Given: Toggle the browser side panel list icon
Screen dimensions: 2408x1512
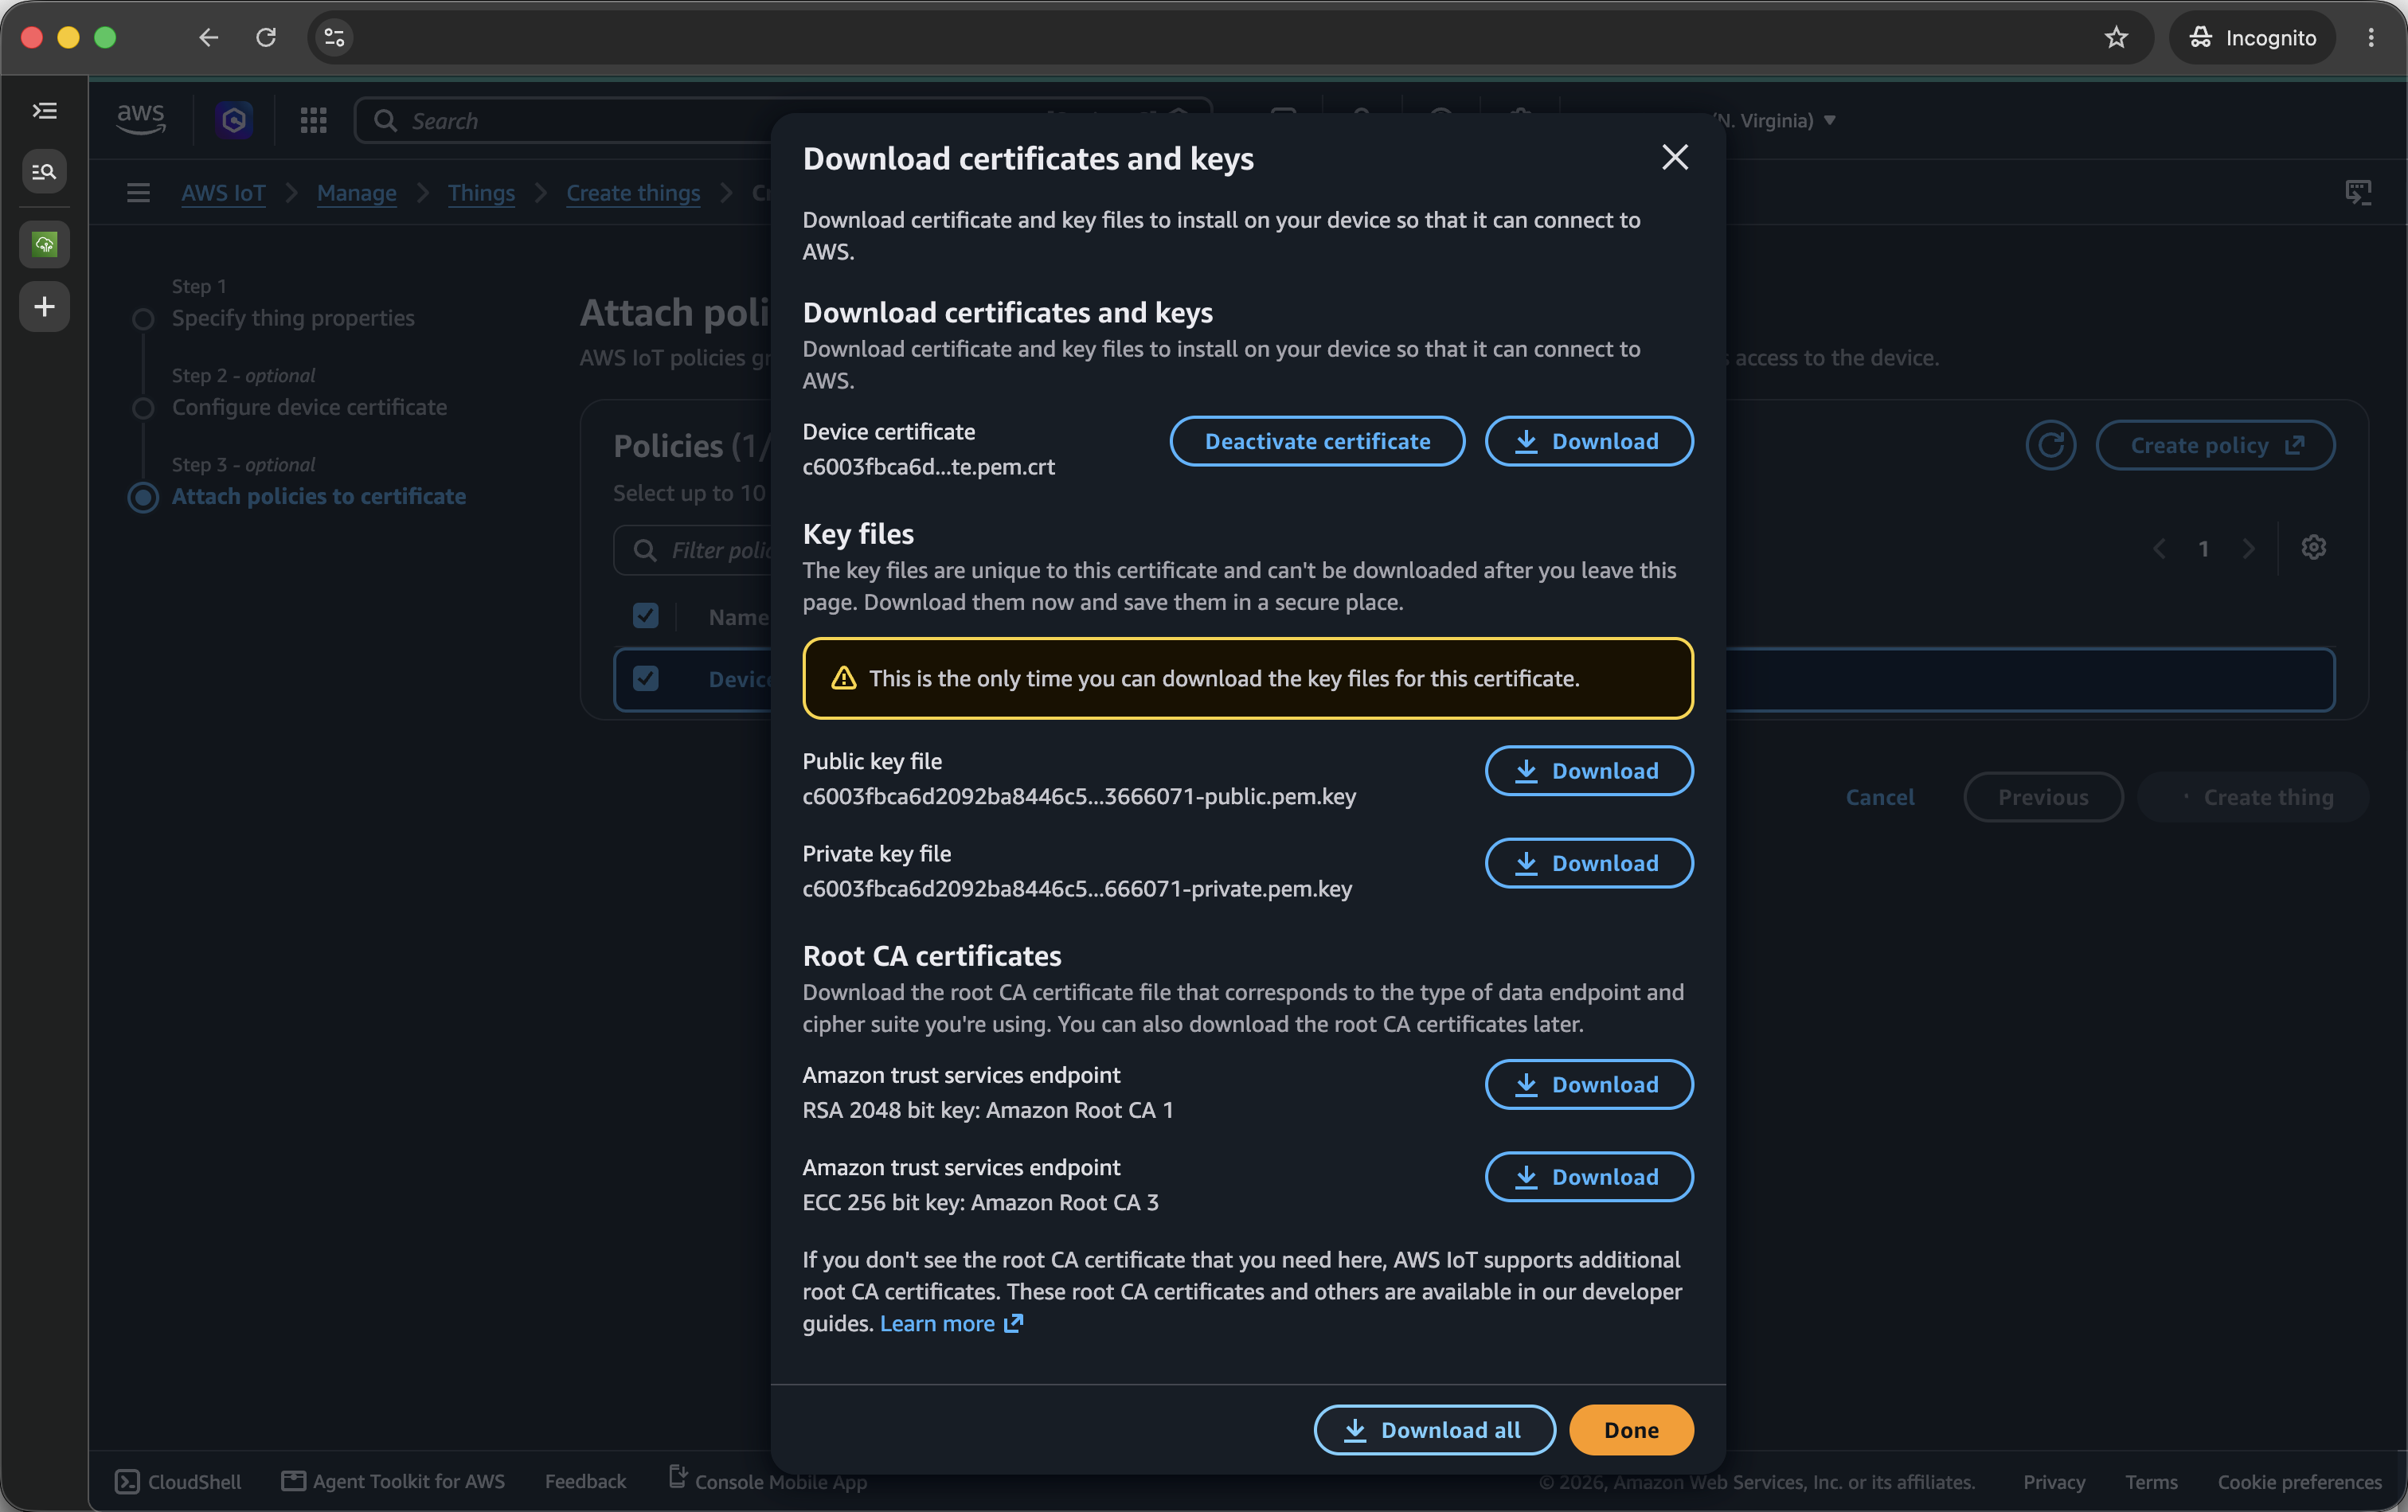Looking at the screenshot, I should pos(44,110).
